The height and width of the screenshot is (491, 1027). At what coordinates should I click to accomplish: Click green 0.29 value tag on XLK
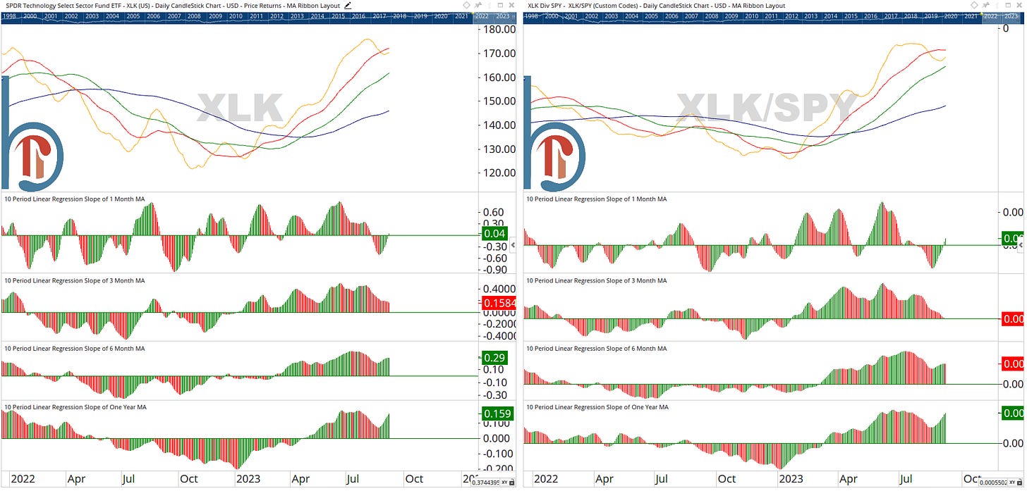tap(496, 358)
